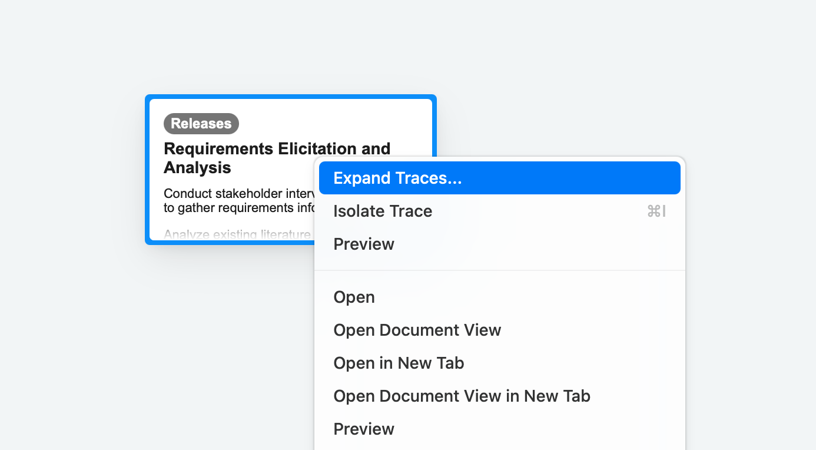Image resolution: width=816 pixels, height=450 pixels.
Task: Pick Open in New Tab
Action: [x=399, y=363]
